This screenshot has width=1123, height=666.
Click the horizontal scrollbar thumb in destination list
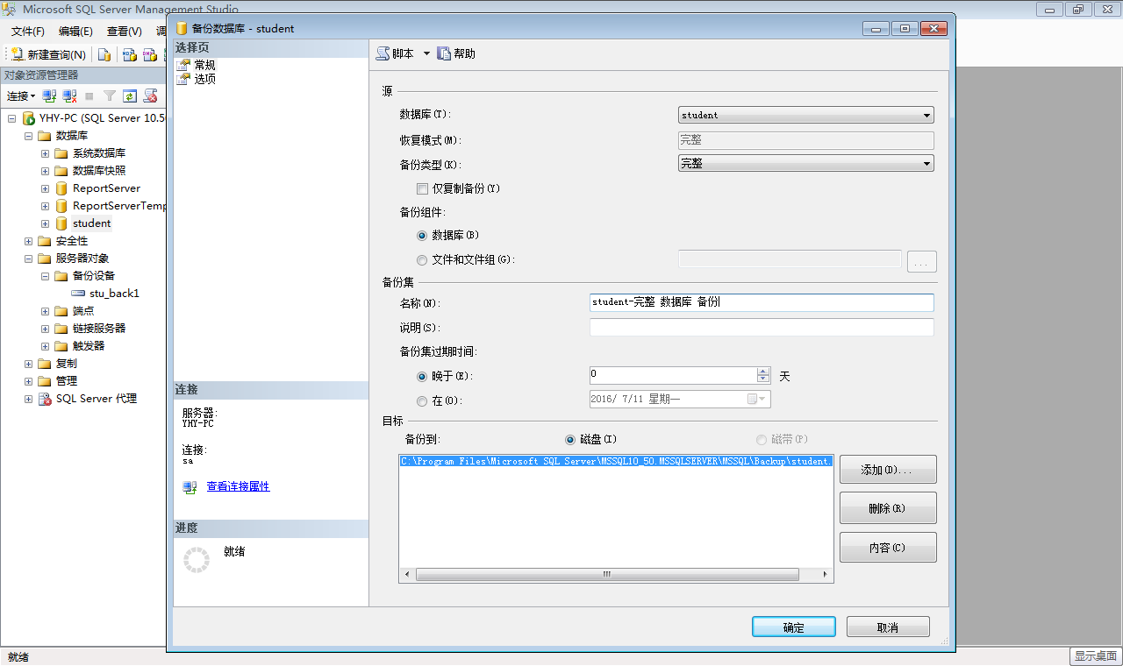[607, 575]
